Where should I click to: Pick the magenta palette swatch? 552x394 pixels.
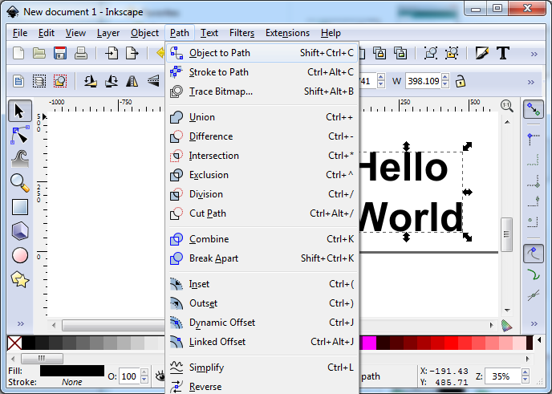pos(368,343)
